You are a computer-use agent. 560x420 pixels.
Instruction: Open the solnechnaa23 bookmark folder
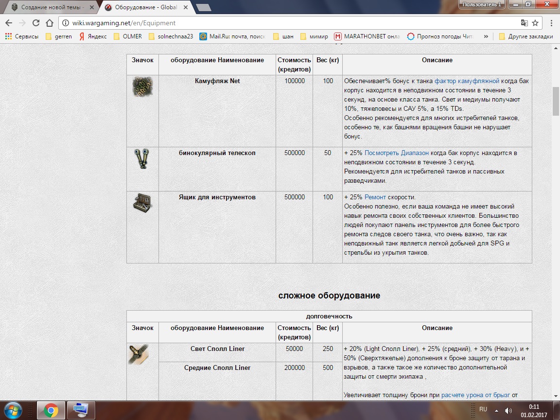pyautogui.click(x=171, y=36)
